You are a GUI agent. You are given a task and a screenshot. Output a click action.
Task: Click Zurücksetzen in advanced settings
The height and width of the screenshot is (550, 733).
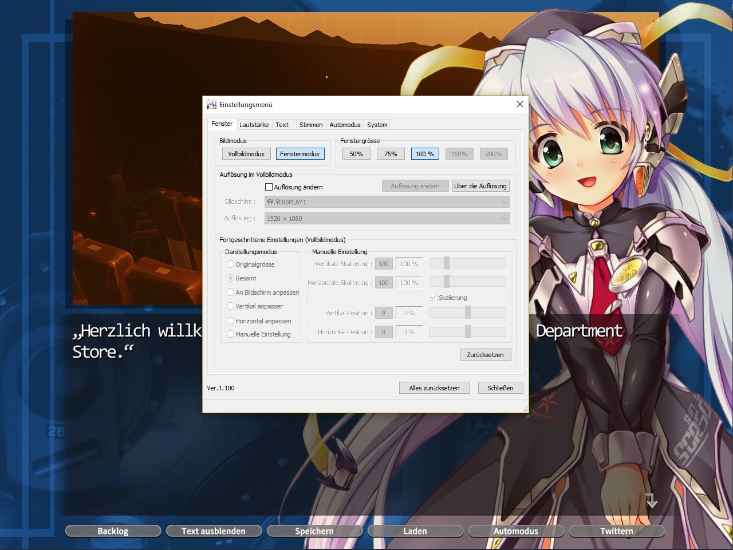pos(485,355)
